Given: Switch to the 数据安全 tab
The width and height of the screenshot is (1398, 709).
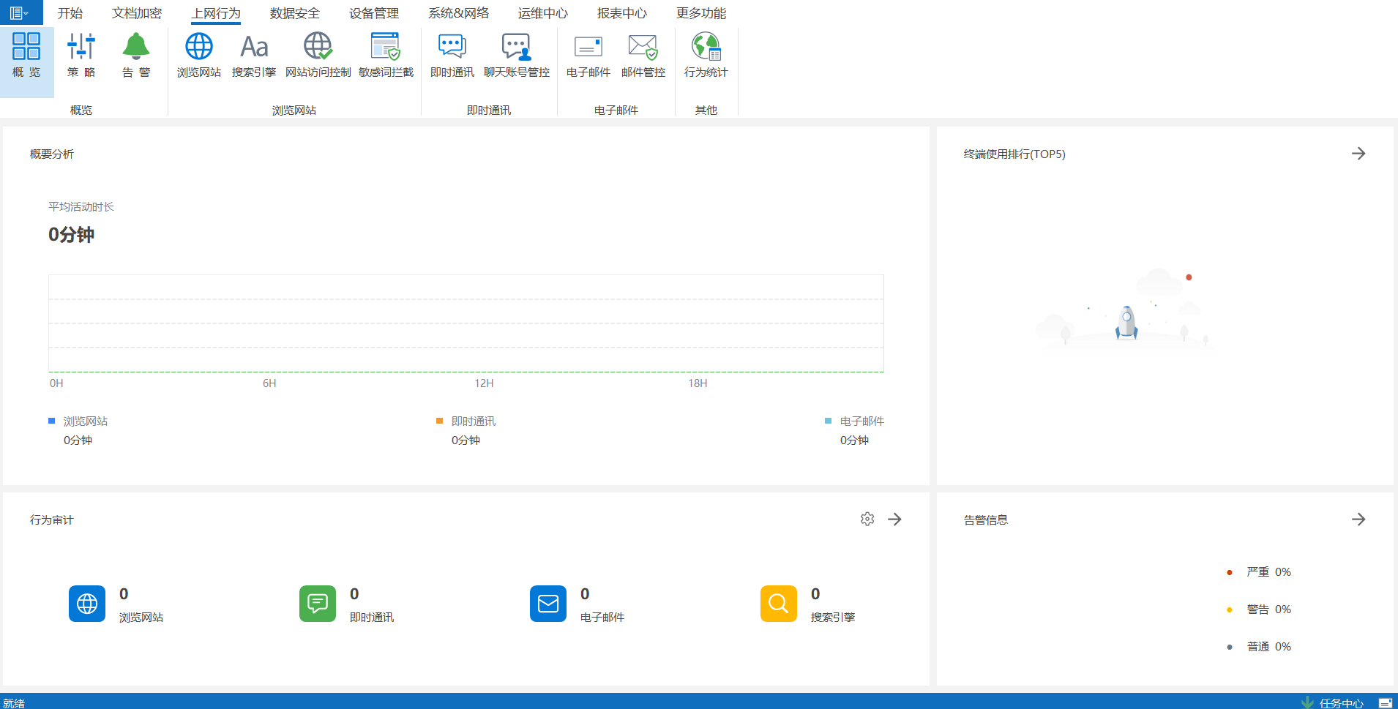Looking at the screenshot, I should click(294, 13).
